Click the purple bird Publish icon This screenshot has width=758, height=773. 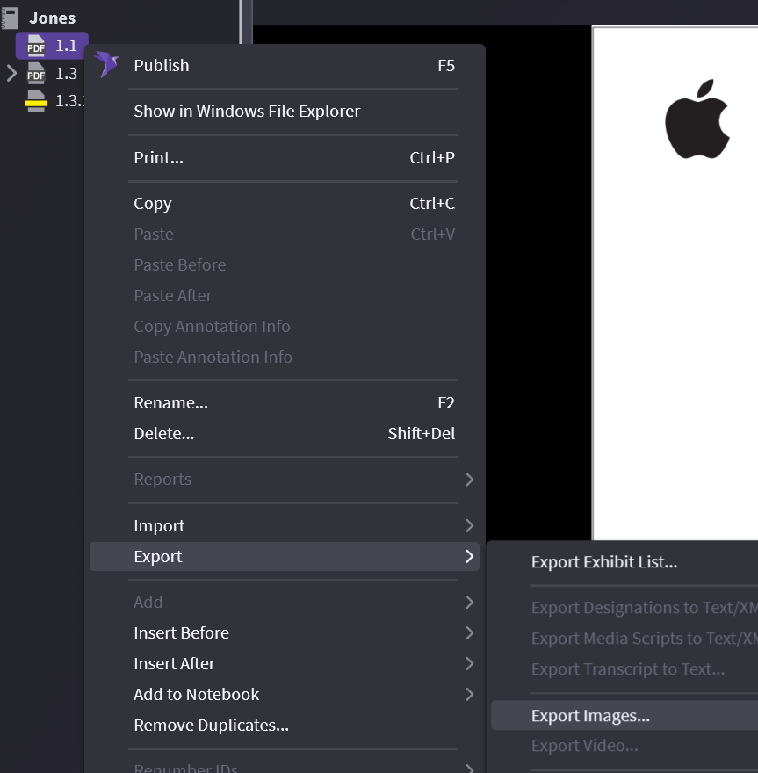tap(106, 64)
